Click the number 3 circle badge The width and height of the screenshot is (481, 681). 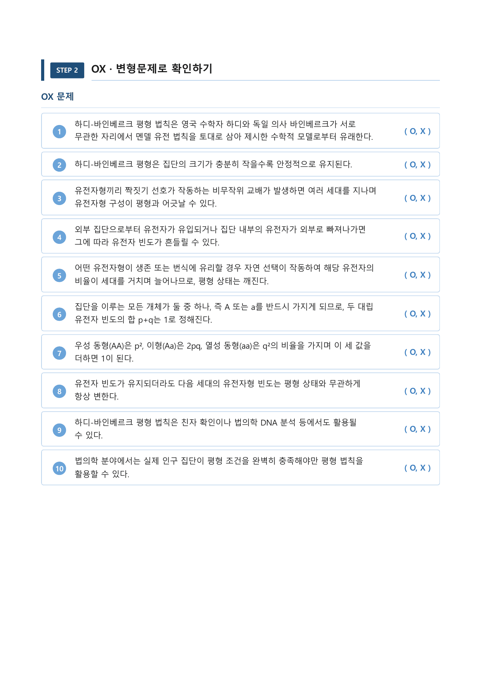click(x=59, y=198)
